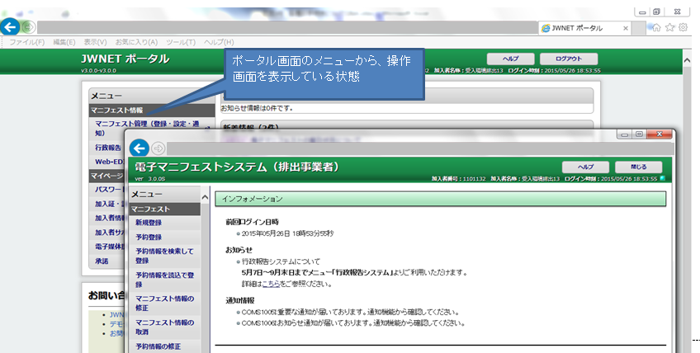Open 予約情報を読込で登録 menu item
This screenshot has height=353, width=700.
coord(165,280)
